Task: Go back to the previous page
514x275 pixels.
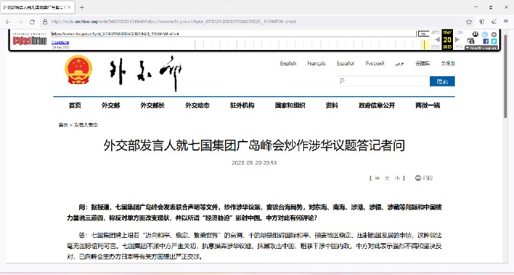Action: coord(8,22)
